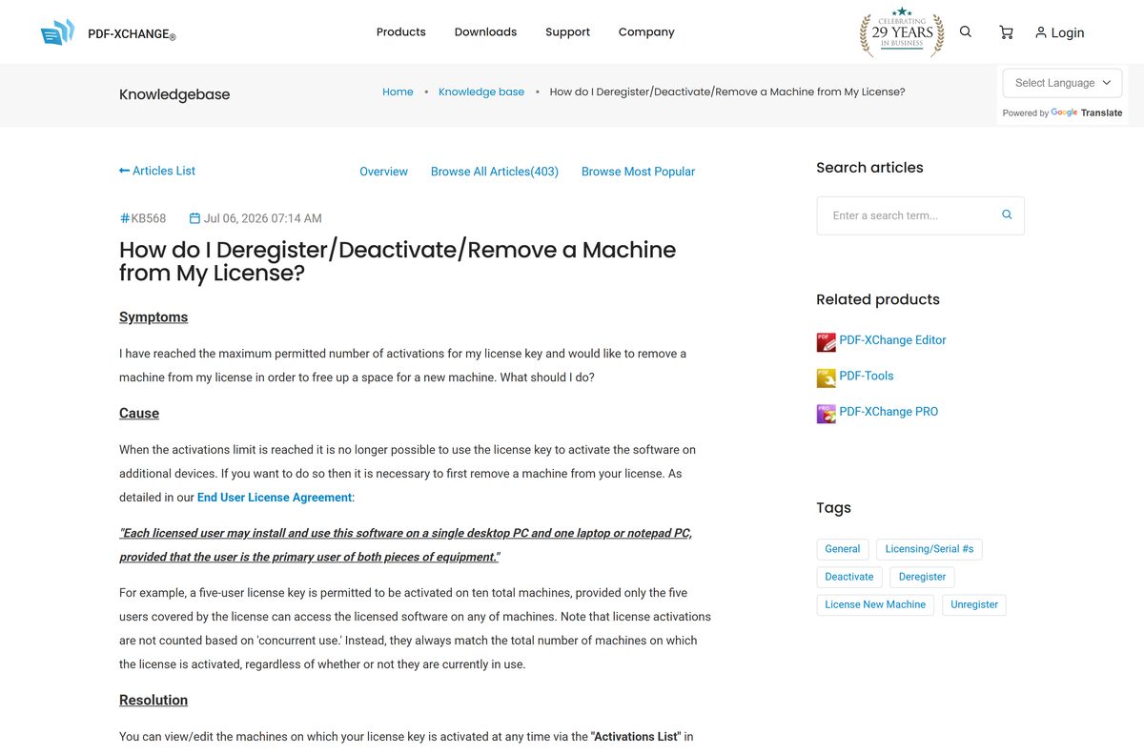This screenshot has width=1144, height=755.
Task: Click the calendar icon next to the date
Action: tap(194, 218)
